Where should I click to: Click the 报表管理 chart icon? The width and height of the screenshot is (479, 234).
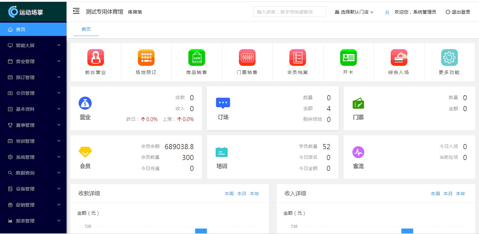(10, 221)
